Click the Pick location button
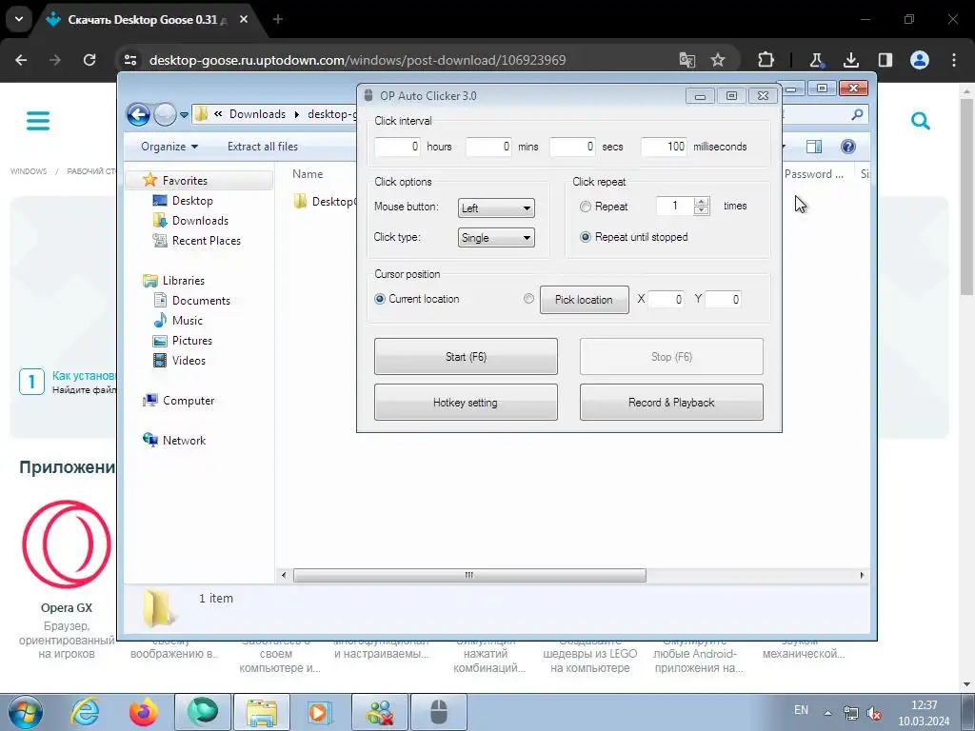Screen dimensions: 975x731 coord(584,300)
